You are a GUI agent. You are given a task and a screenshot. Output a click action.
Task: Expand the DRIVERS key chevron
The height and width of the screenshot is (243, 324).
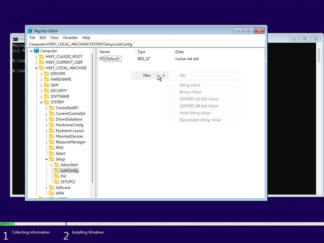tap(41, 74)
